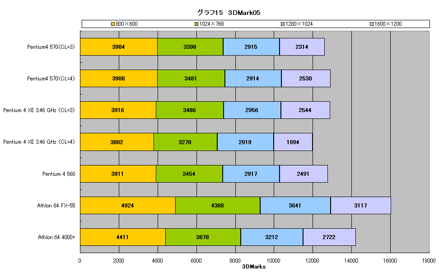Click the lavender bar segment valued 2314
Viewport: 439px width, 273px height.
coord(302,47)
